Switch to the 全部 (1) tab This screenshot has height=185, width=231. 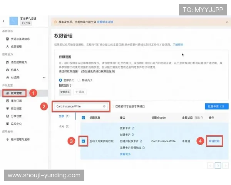64,116
